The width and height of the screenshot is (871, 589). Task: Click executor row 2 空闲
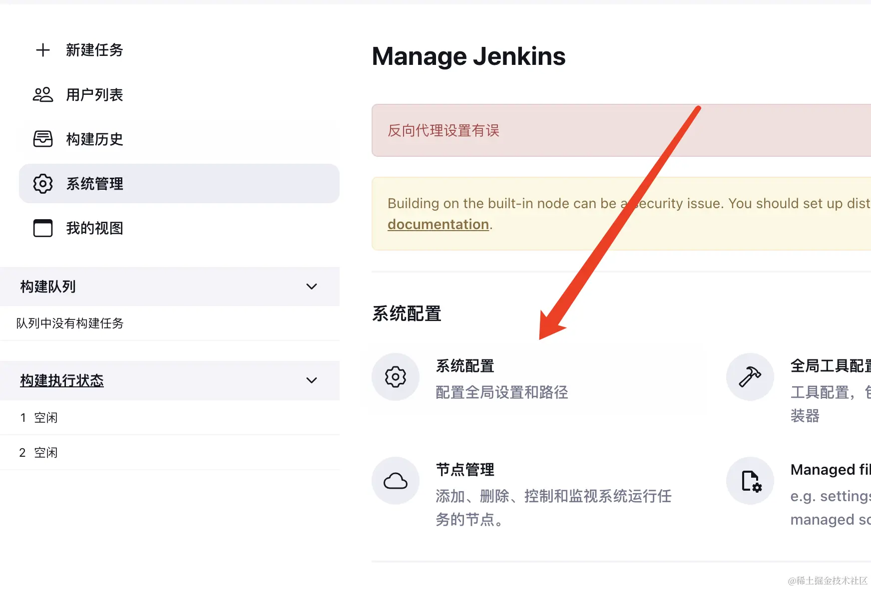170,452
